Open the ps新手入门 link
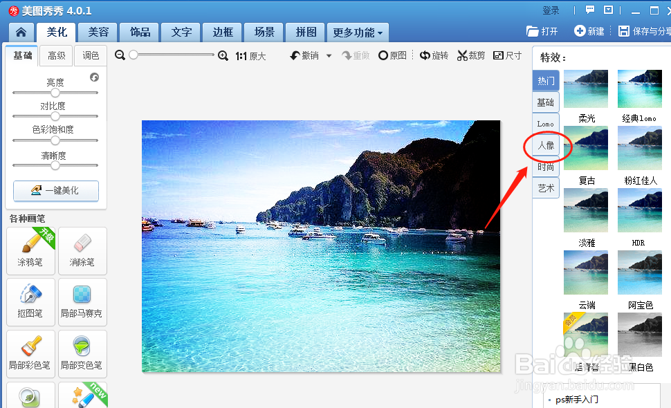The image size is (671, 408). (x=576, y=400)
